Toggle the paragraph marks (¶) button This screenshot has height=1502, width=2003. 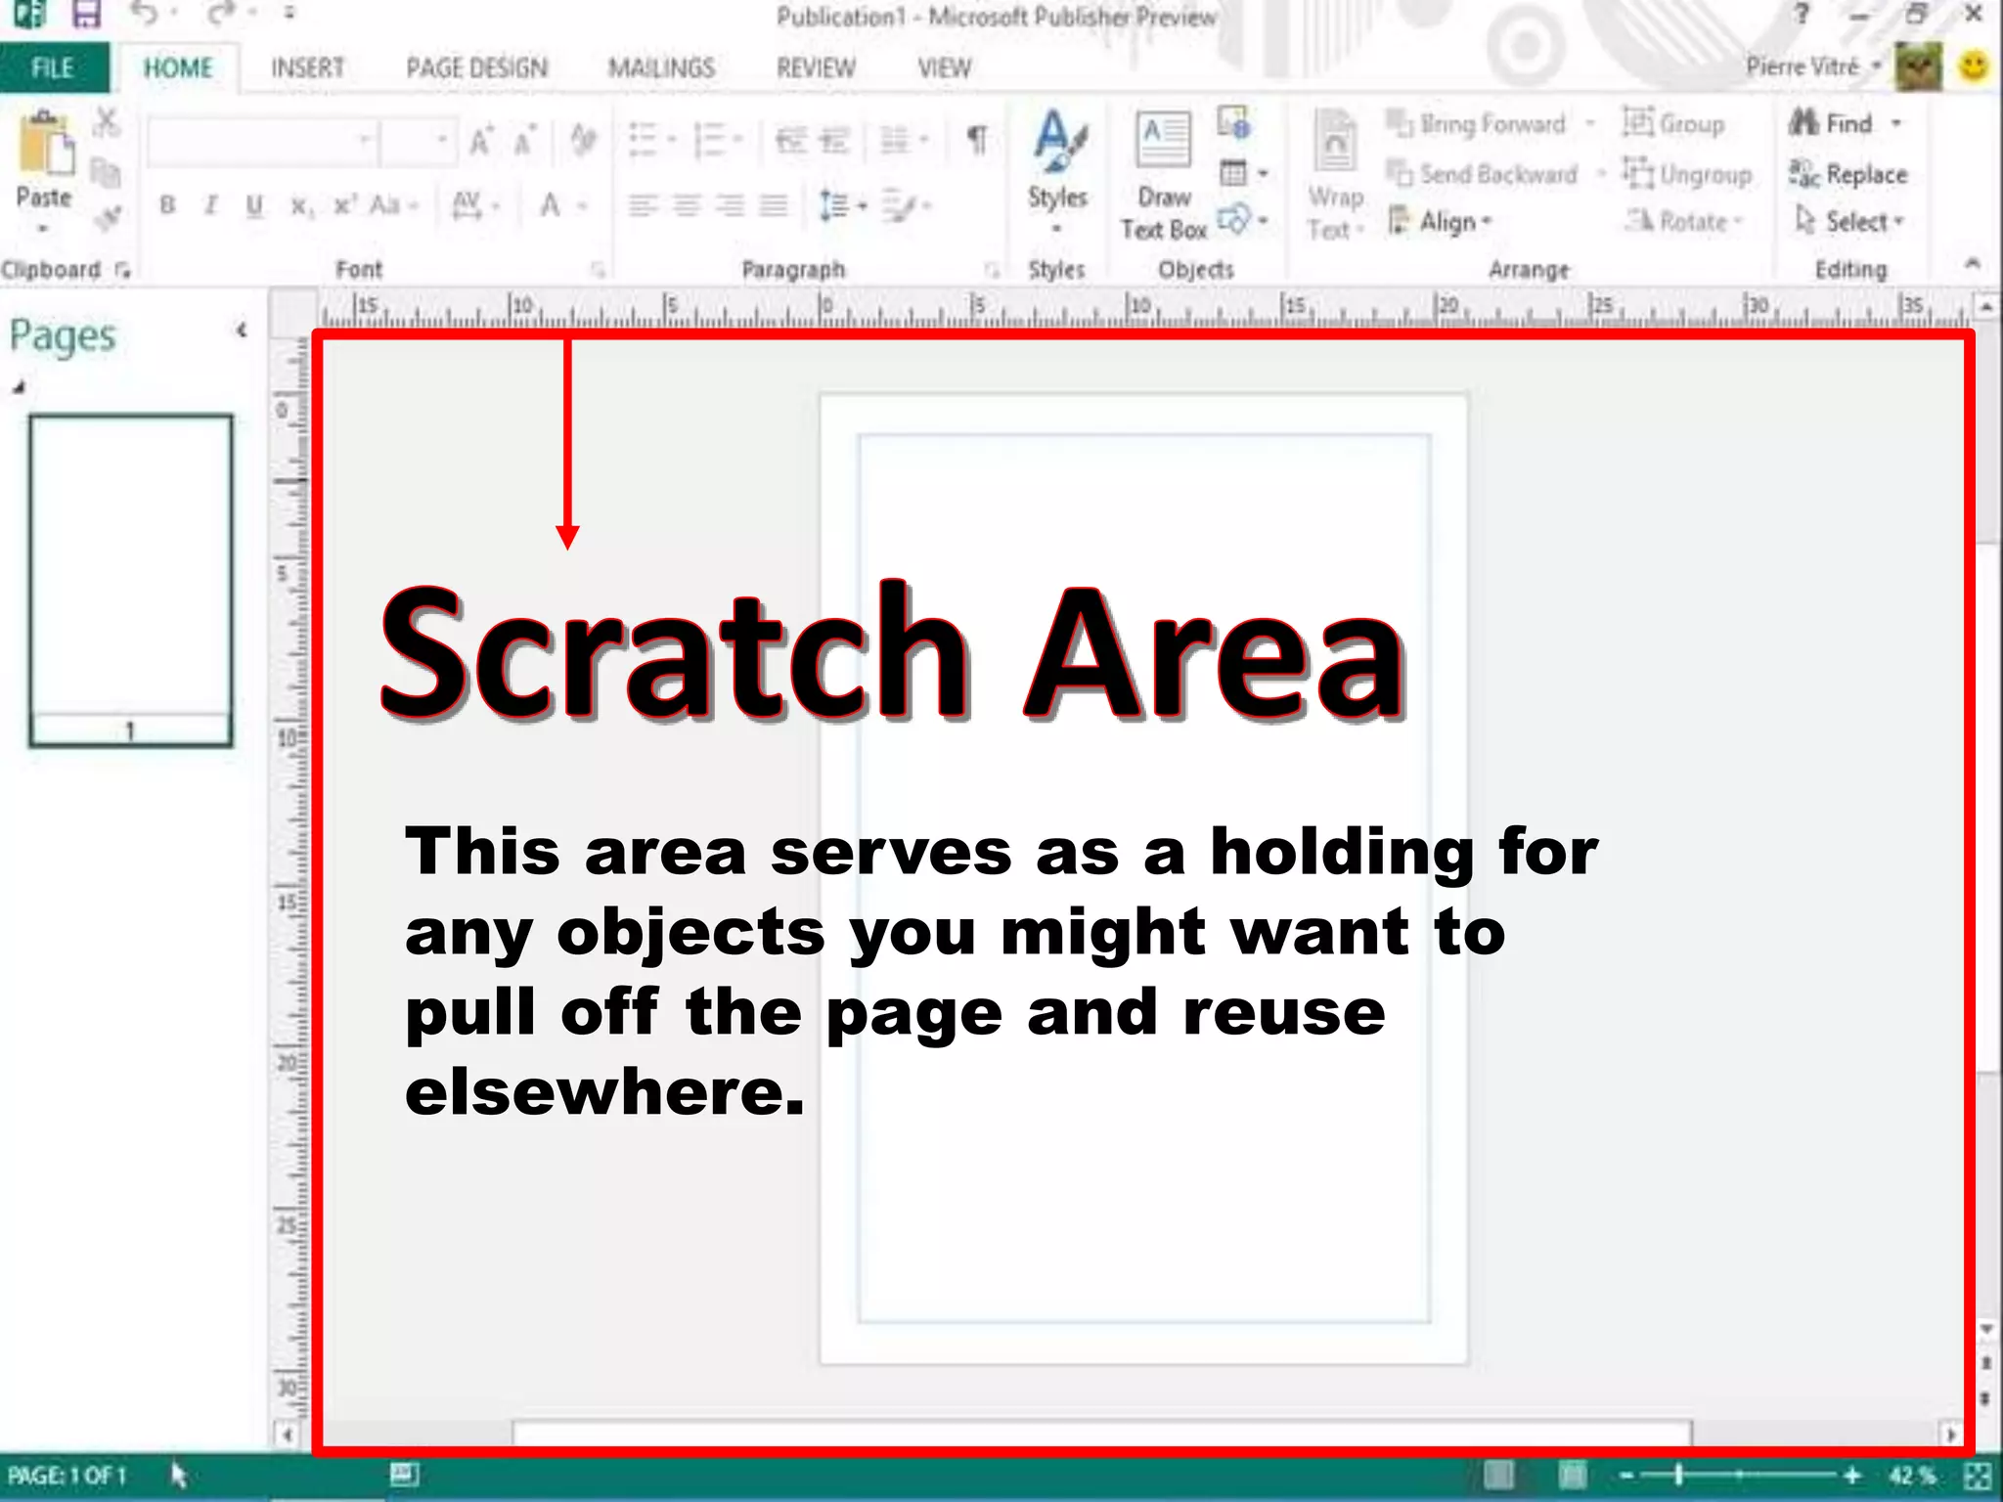tap(976, 140)
